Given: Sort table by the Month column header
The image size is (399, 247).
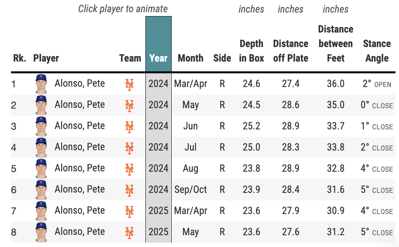Looking at the screenshot, I should click(190, 58).
